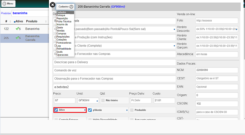This screenshot has width=245, height=135.
Task: Click the Comando de voz field
Action: point(114,71)
